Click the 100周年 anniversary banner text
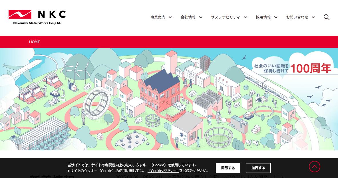 (310, 68)
